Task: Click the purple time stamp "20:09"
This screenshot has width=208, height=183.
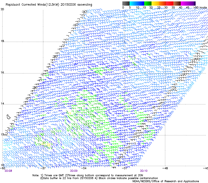Action: [74, 171]
